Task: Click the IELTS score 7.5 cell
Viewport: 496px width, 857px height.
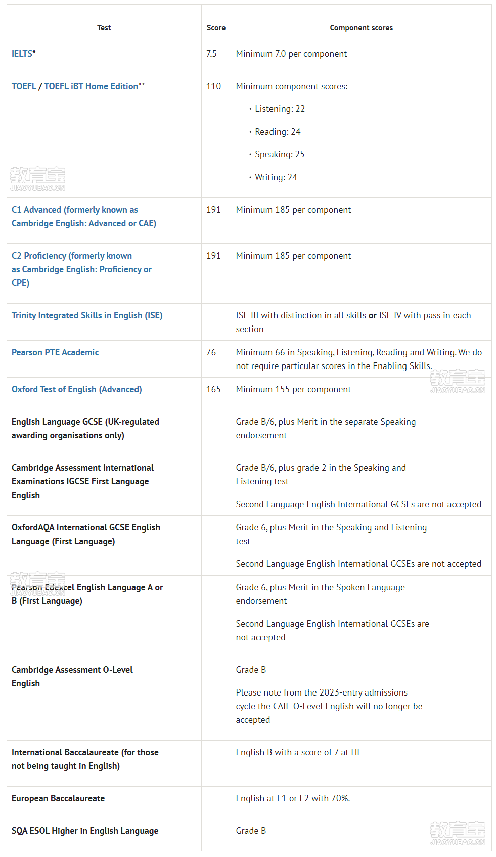Action: 211,54
